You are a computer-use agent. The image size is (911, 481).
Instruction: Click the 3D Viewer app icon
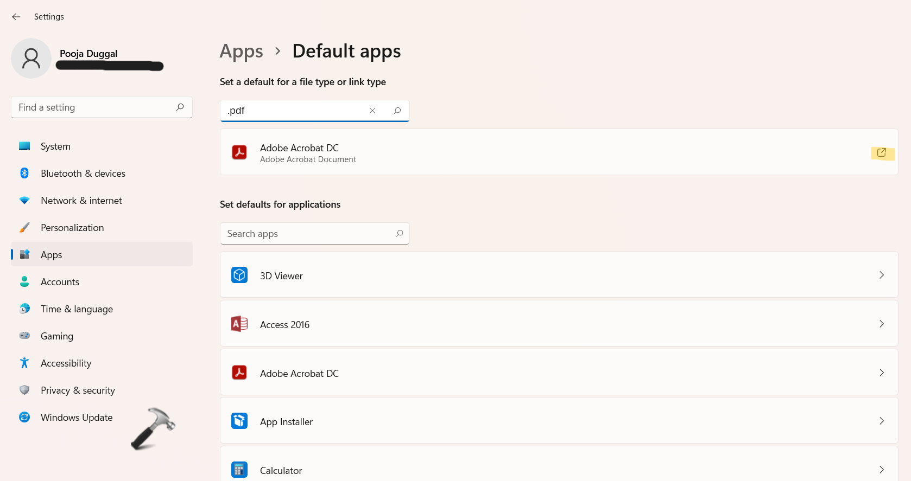tap(239, 275)
